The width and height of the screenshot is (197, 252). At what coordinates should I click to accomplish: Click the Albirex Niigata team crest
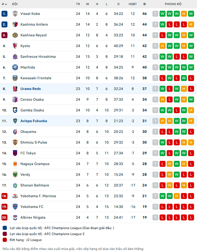coord(15,218)
